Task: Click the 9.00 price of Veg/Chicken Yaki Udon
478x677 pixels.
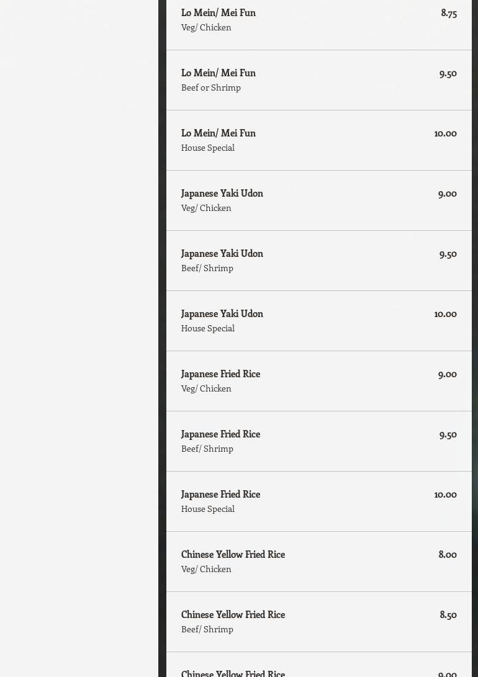Action: (447, 193)
